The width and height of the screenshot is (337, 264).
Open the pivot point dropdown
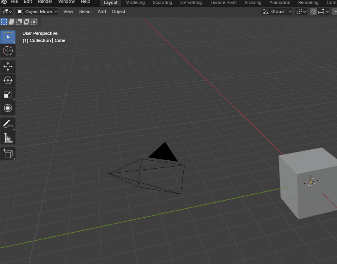301,11
